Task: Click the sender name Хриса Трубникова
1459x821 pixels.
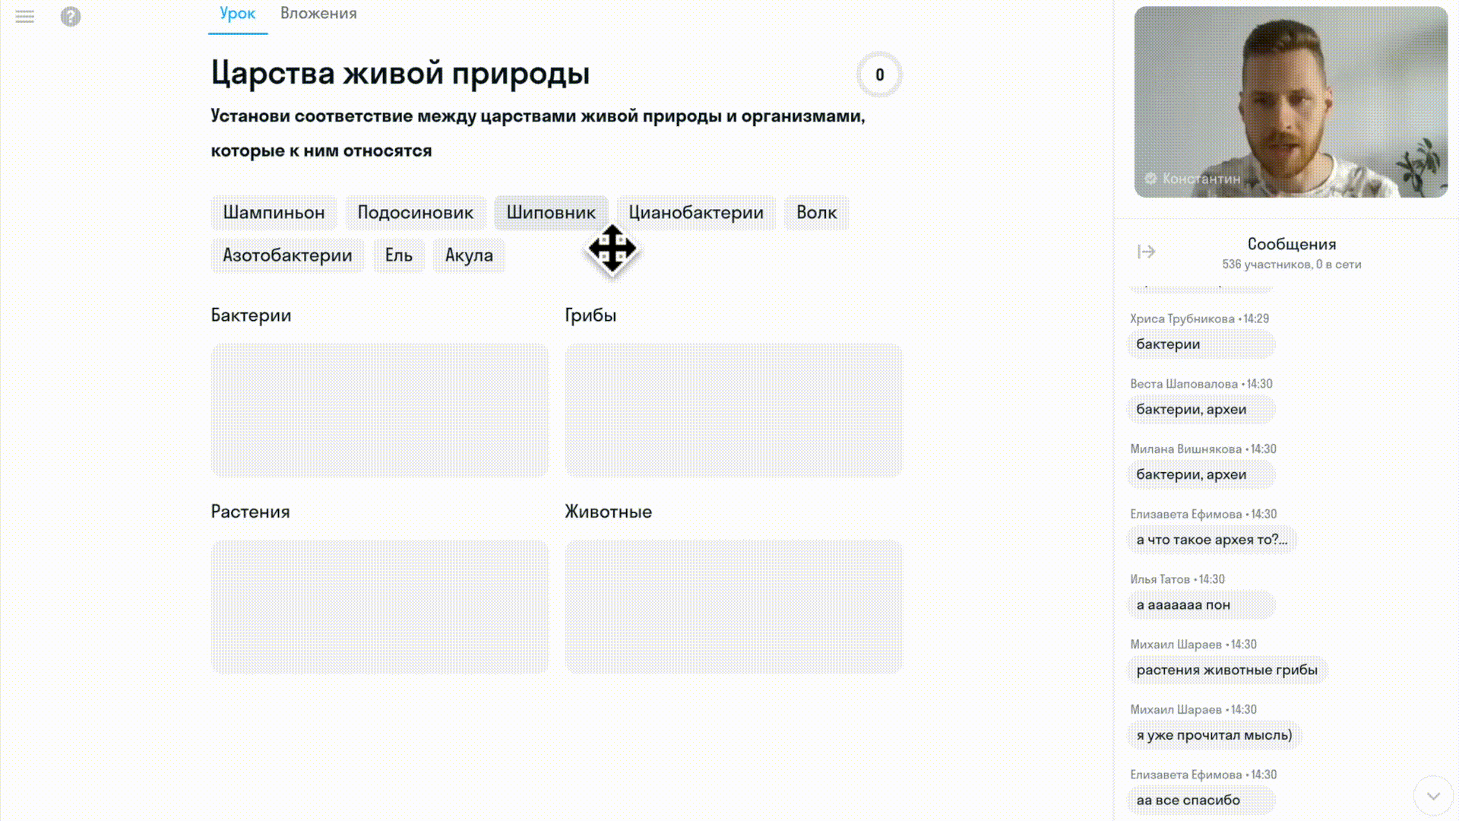Action: [x=1182, y=319]
